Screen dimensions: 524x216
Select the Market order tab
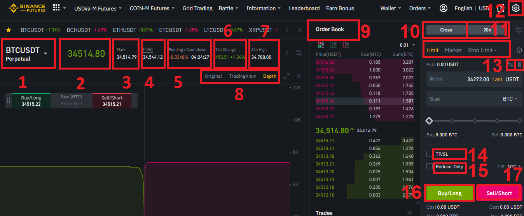click(453, 50)
